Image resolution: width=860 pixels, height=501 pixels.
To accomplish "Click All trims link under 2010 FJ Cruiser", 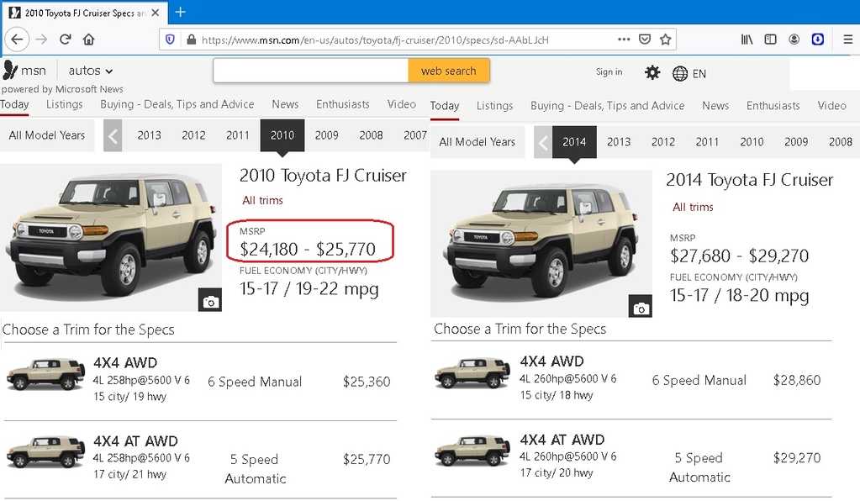I will point(263,201).
